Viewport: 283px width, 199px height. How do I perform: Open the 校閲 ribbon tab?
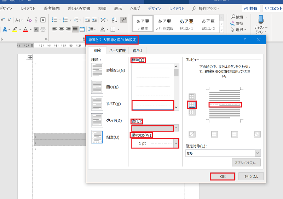point(102,8)
